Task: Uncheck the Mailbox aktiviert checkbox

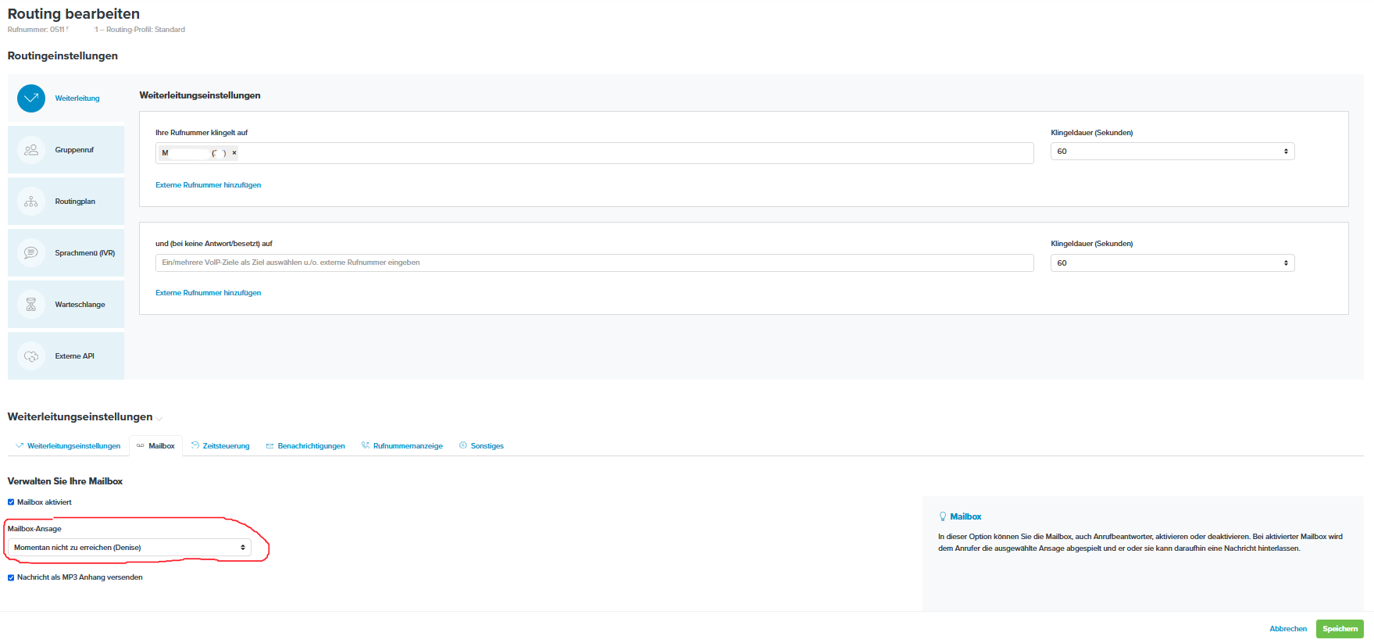Action: tap(11, 502)
